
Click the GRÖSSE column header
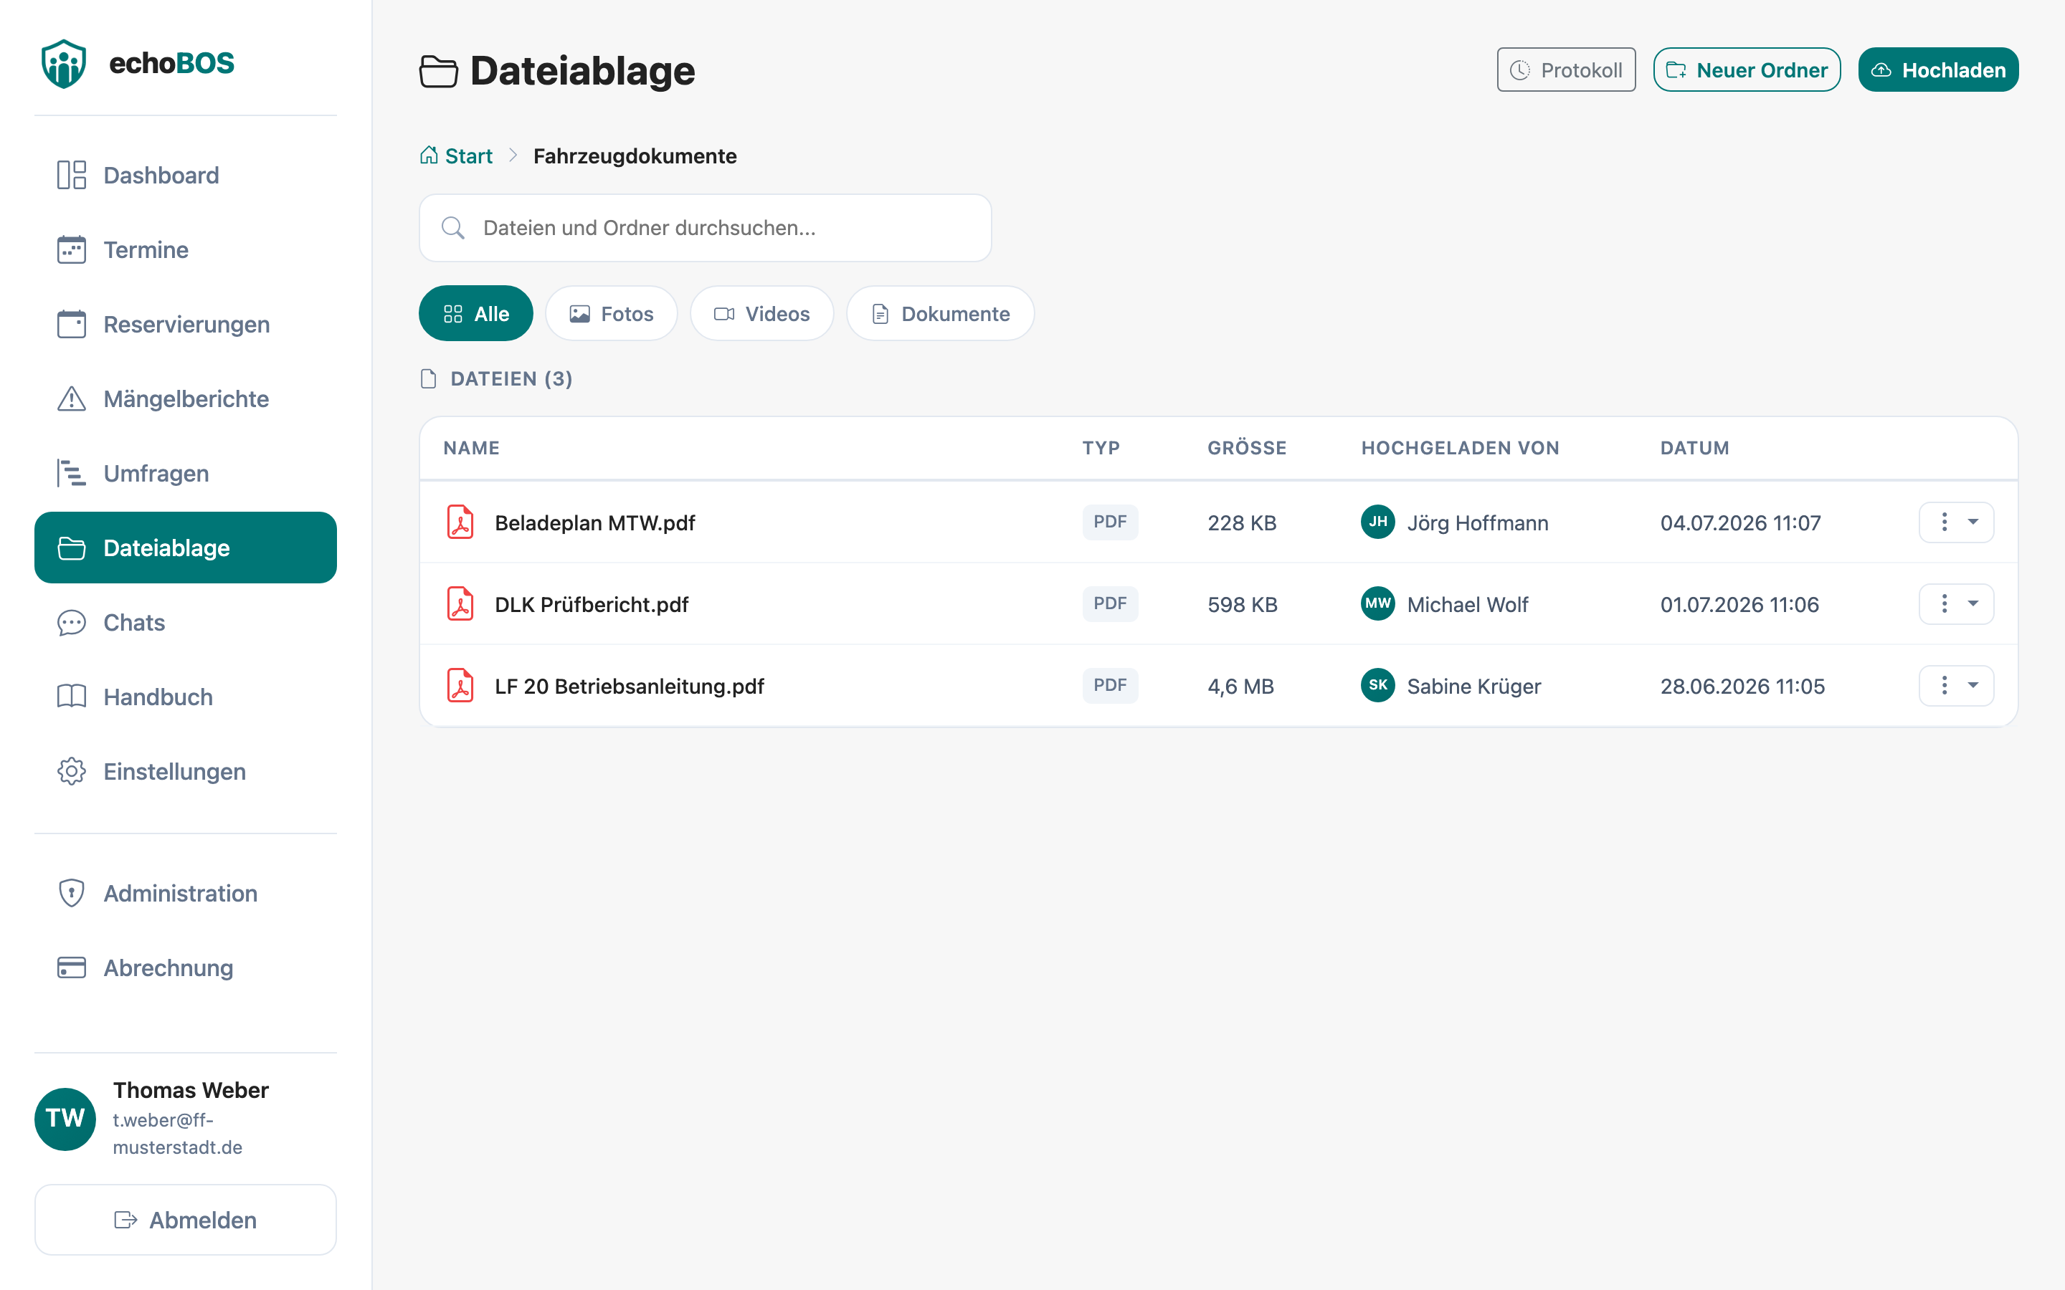tap(1247, 448)
